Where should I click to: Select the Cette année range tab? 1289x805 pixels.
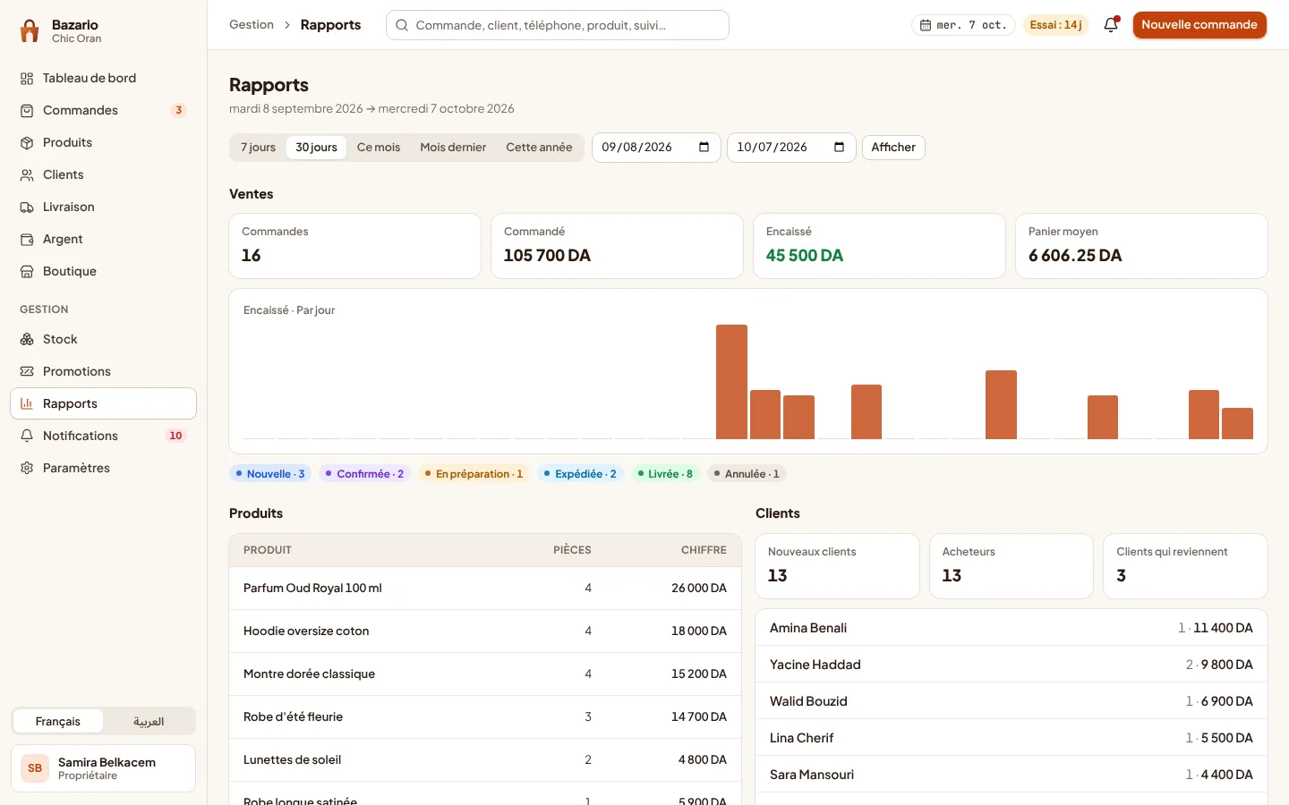(539, 148)
